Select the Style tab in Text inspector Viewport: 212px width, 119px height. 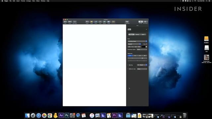pyautogui.click(x=131, y=34)
